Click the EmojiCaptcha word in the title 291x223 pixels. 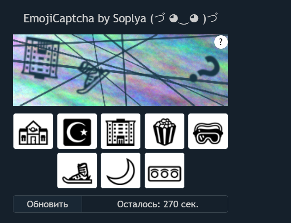[59, 19]
